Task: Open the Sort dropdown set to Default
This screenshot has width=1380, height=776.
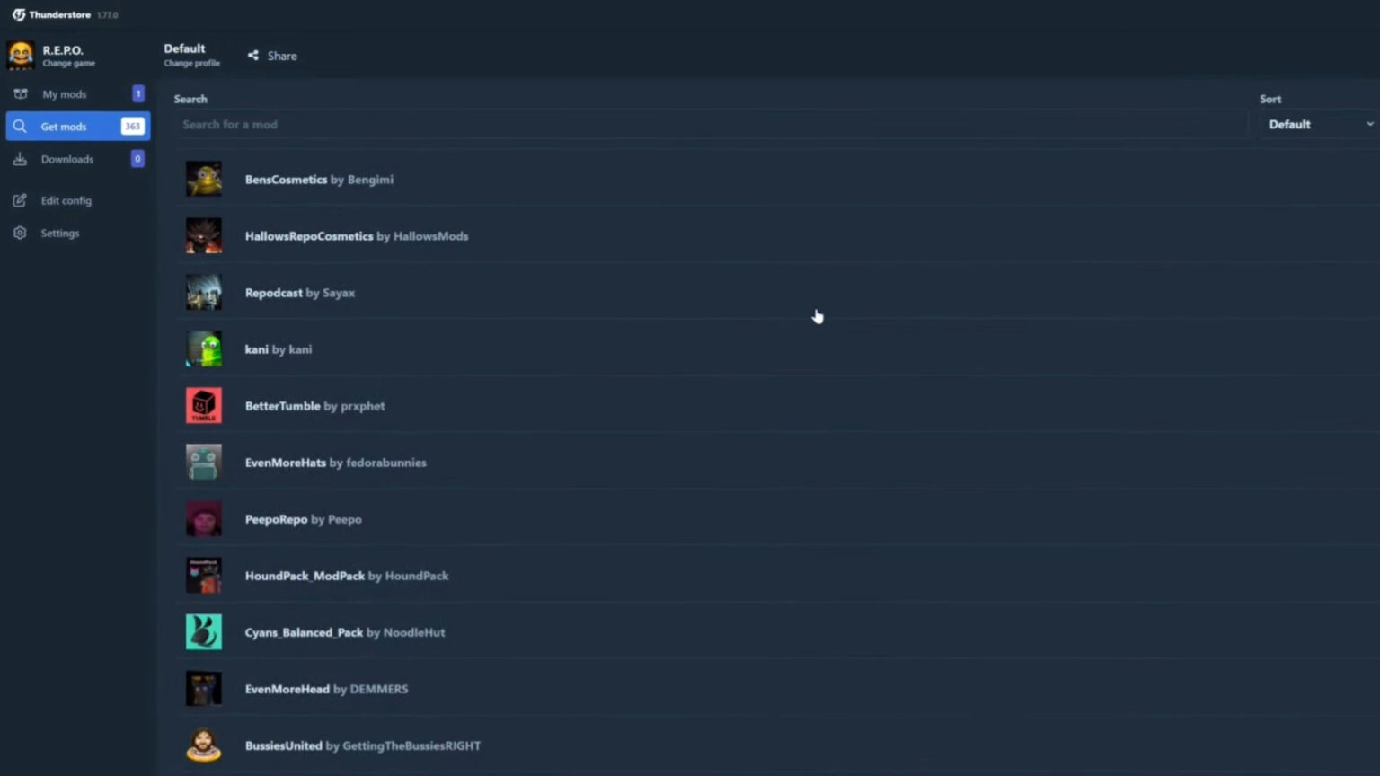Action: [x=1319, y=125]
